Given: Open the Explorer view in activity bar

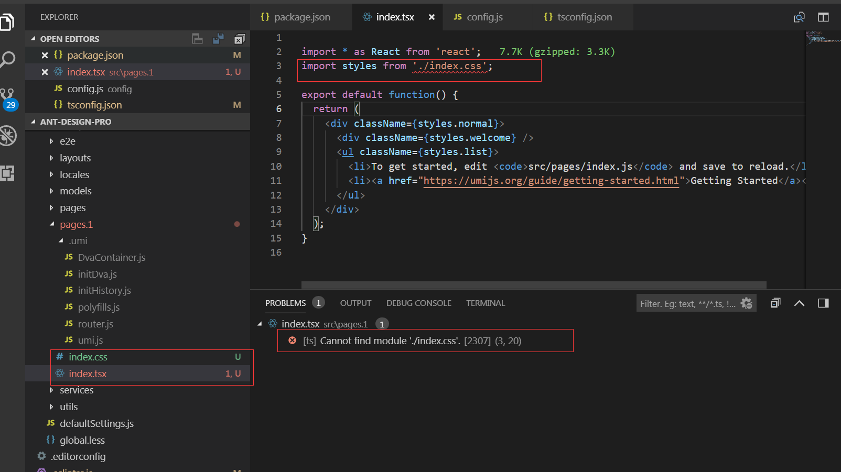Looking at the screenshot, I should pyautogui.click(x=7, y=22).
